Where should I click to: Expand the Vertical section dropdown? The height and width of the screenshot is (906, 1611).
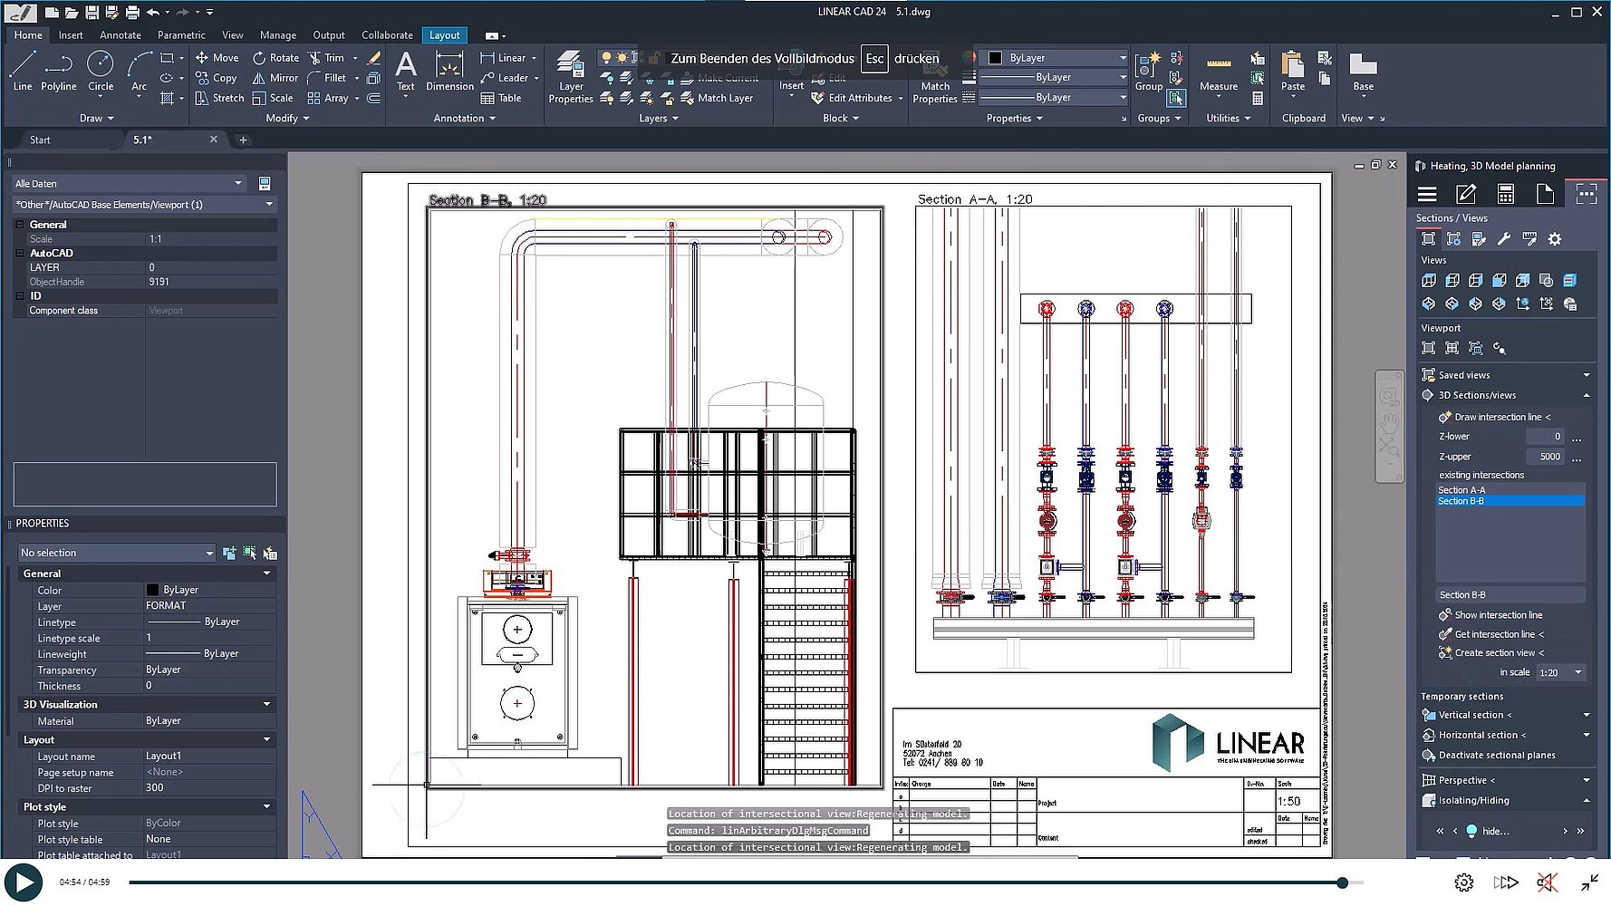(1586, 714)
